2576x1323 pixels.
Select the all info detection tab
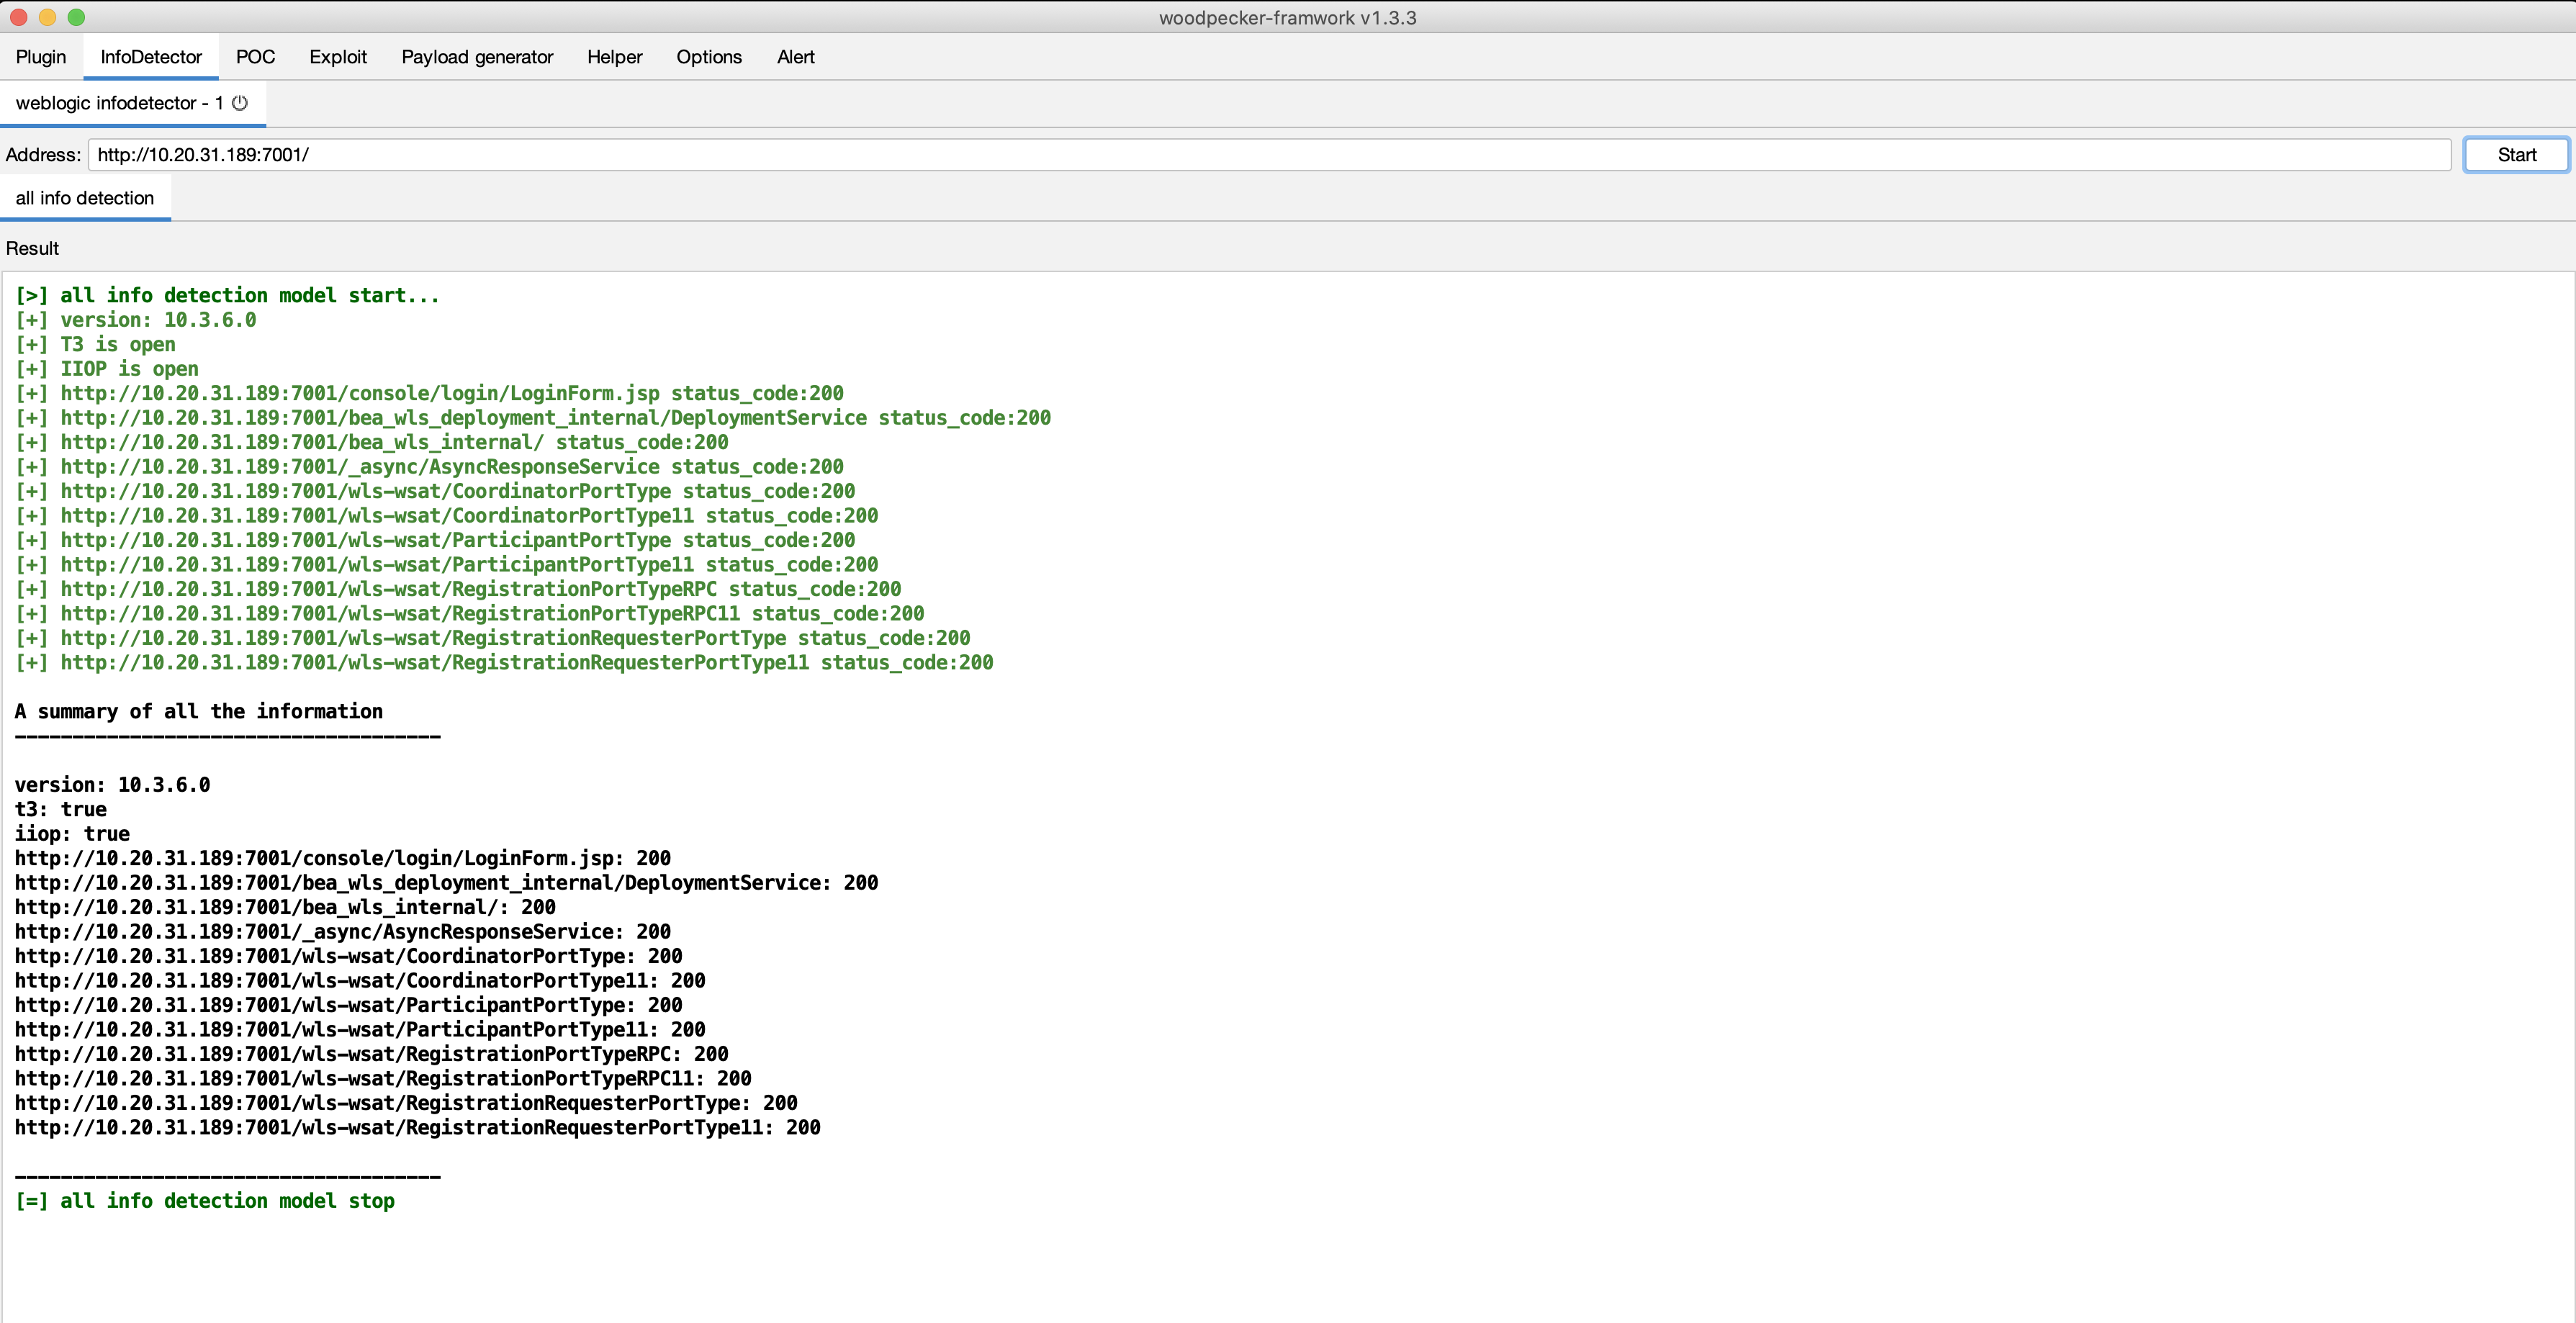pos(85,198)
